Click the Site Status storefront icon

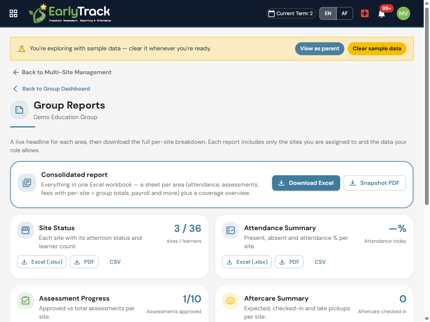pos(26,230)
